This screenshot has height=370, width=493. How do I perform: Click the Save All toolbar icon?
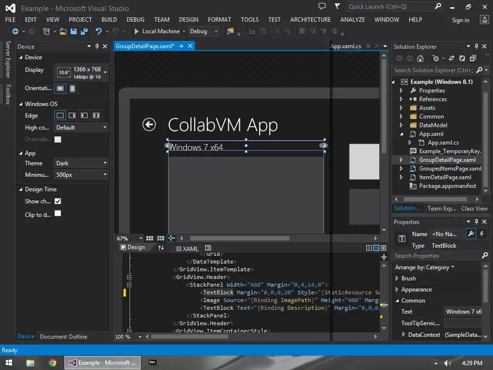[x=84, y=31]
